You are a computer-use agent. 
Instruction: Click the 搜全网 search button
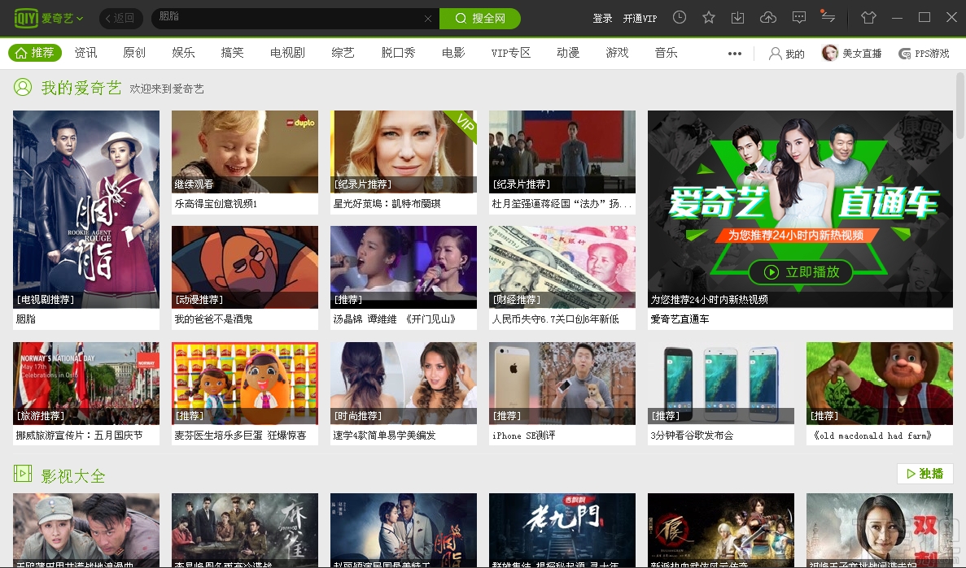point(480,19)
